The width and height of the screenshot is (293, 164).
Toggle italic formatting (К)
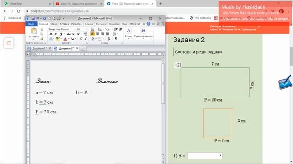point(56,34)
